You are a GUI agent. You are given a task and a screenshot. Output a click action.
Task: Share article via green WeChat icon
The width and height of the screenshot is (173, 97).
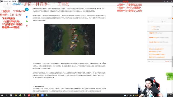(x=27, y=21)
